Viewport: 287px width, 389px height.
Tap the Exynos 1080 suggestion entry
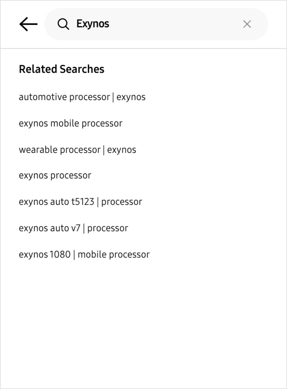click(x=84, y=254)
